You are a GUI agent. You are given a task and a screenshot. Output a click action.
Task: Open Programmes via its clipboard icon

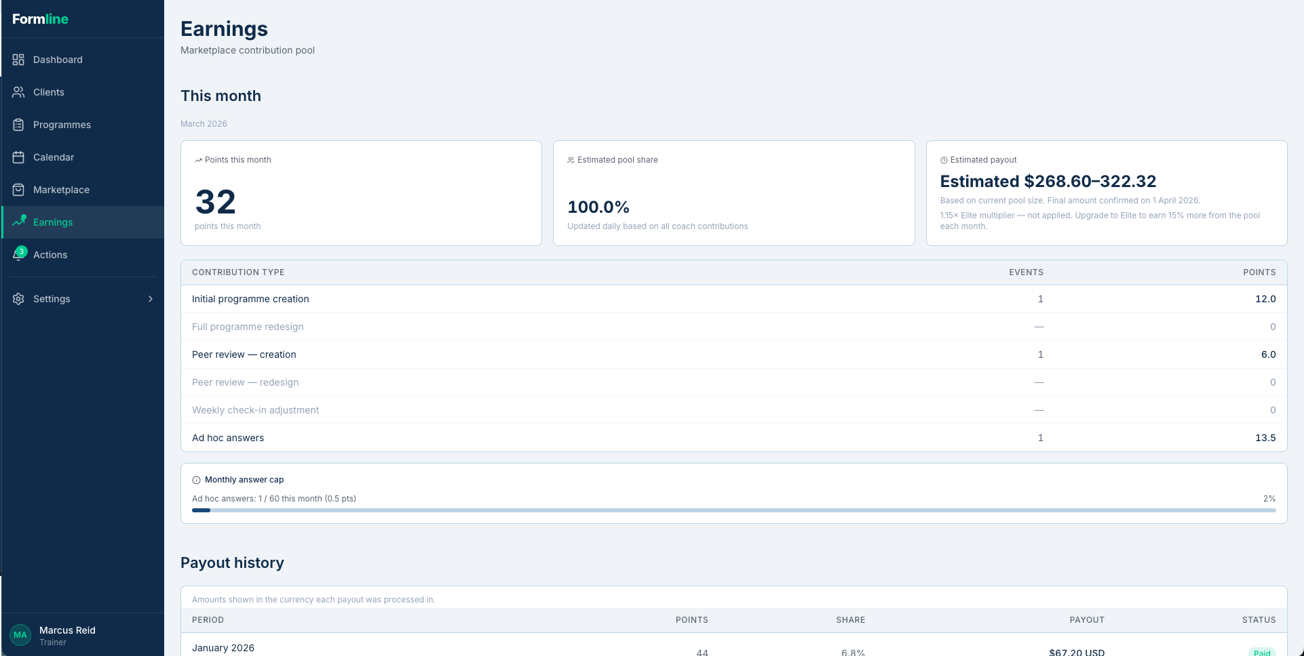click(18, 125)
